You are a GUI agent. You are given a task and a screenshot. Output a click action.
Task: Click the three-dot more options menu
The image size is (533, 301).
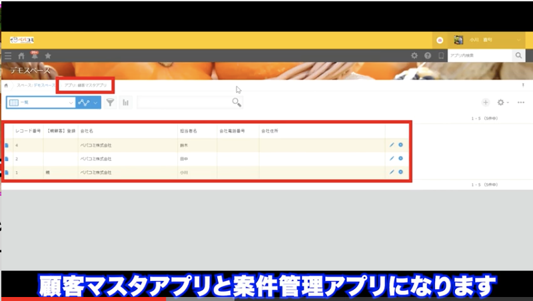tap(521, 103)
